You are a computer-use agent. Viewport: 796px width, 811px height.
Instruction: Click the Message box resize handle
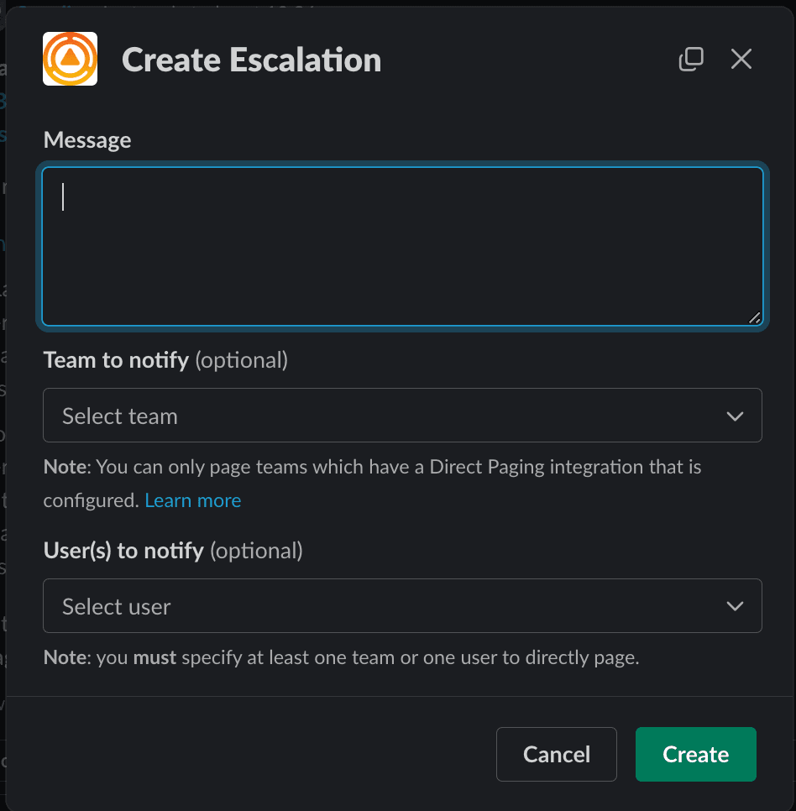[754, 317]
